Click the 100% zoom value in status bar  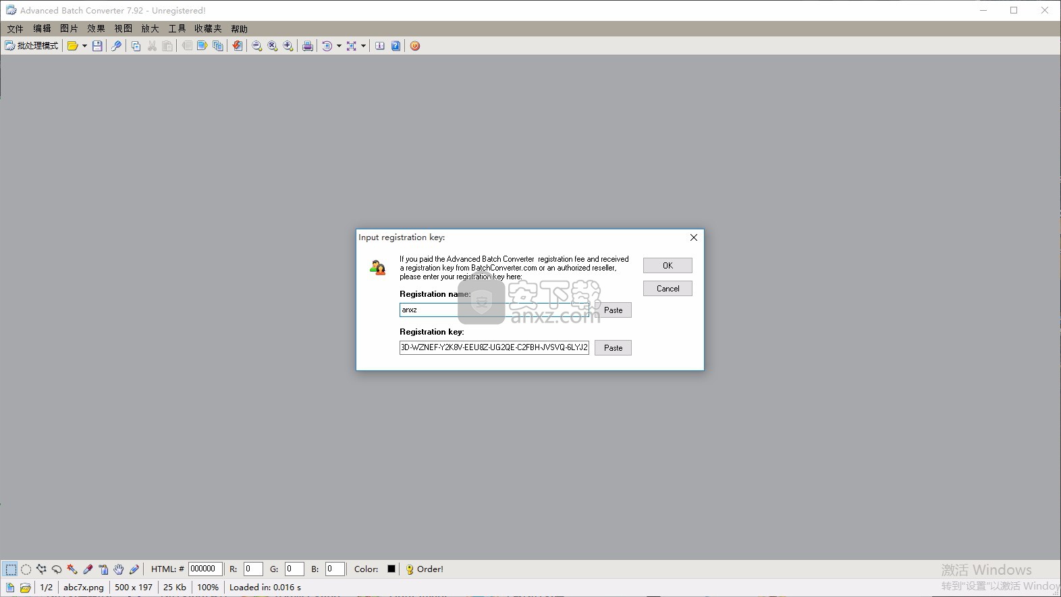[208, 588]
